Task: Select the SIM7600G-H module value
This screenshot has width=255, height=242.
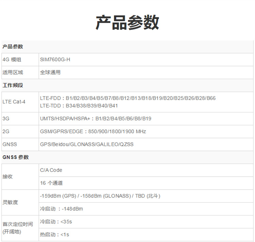Action: pyautogui.click(x=55, y=60)
